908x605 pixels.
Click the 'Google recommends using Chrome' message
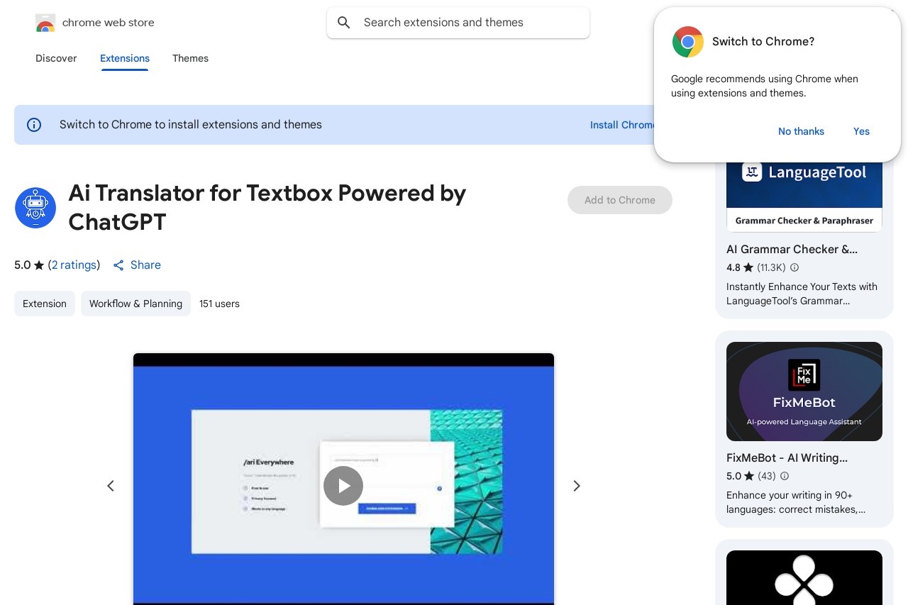[x=765, y=86]
